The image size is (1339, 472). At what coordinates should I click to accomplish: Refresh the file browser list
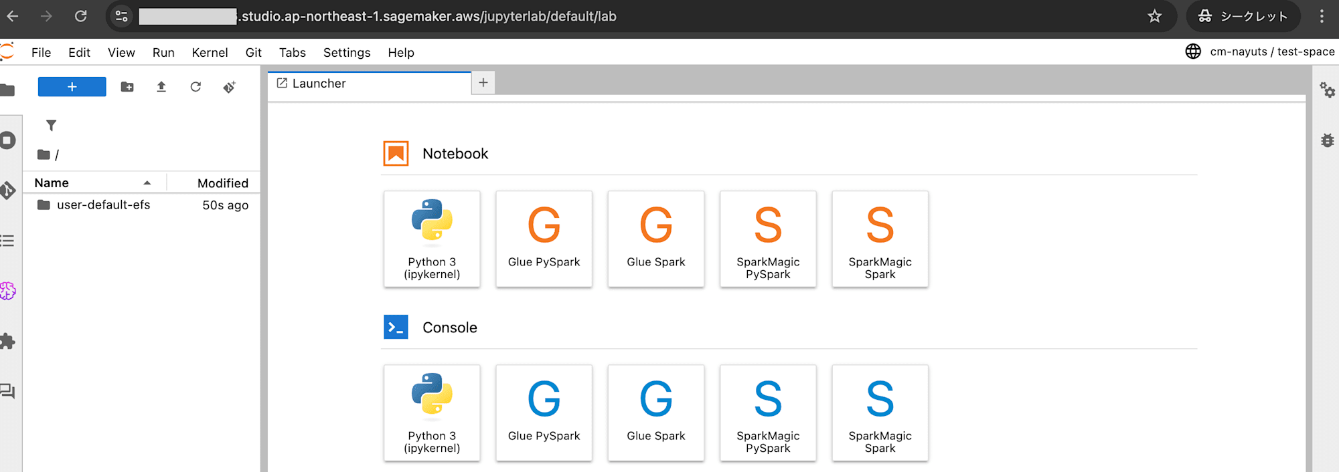pyautogui.click(x=195, y=87)
